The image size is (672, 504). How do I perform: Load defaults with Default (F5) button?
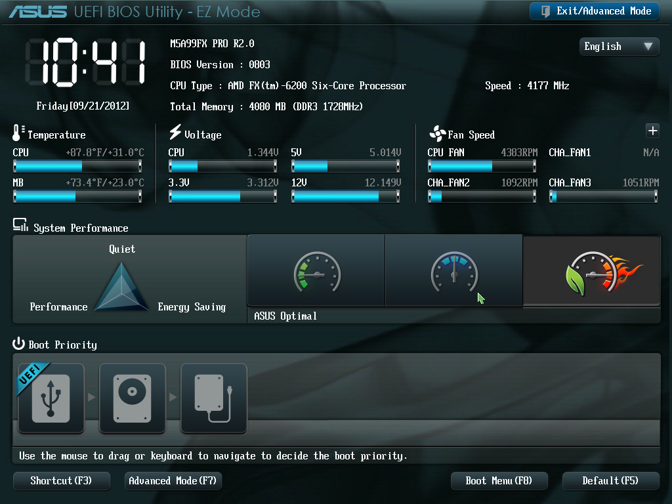click(610, 481)
